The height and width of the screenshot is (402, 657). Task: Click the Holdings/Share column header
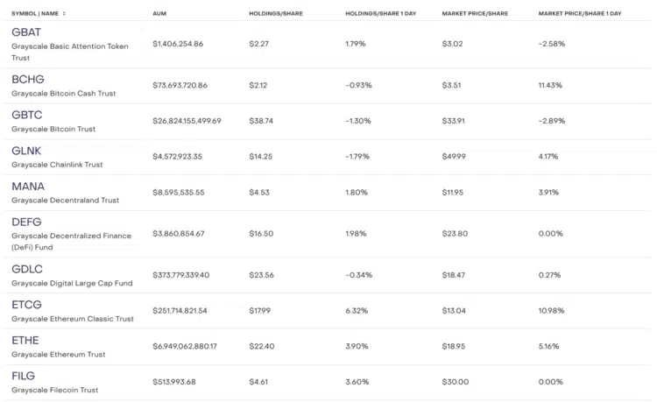click(x=276, y=13)
